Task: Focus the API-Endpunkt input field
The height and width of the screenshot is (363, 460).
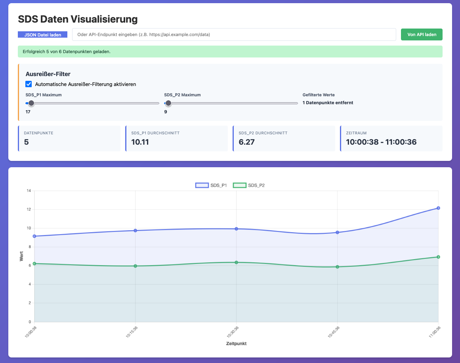Action: pos(234,34)
